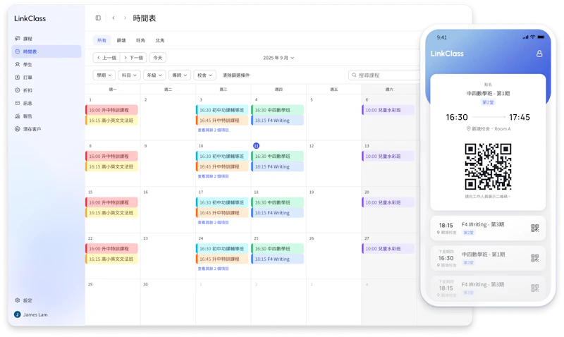Screen dimensions: 564x337
Task: Open 10:00 兒童水彩班 event on day 6
Action: (388, 110)
